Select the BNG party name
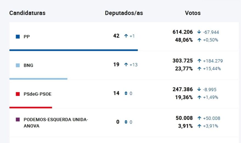This screenshot has height=143, width=241. (x=28, y=65)
